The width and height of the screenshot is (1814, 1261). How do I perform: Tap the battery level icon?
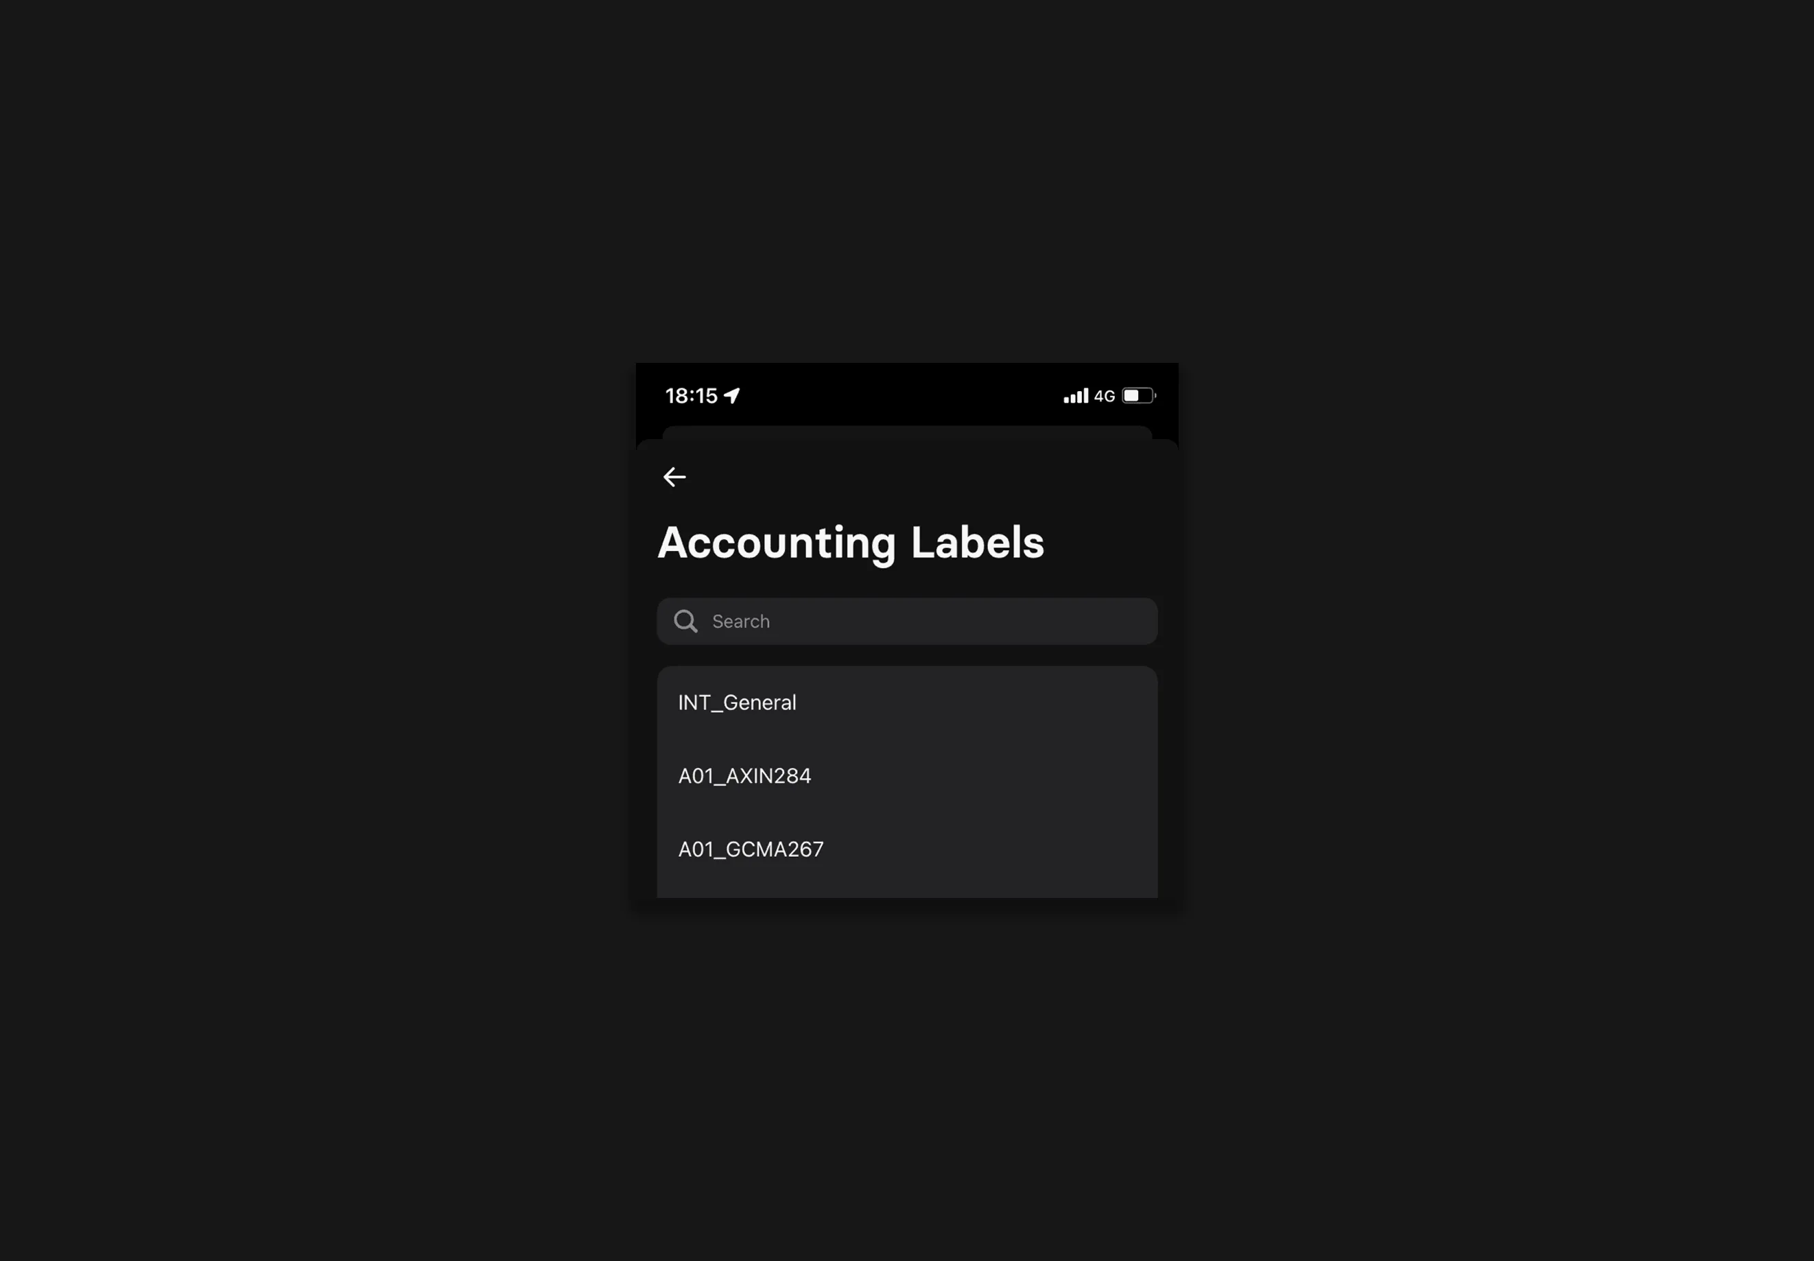tap(1138, 396)
